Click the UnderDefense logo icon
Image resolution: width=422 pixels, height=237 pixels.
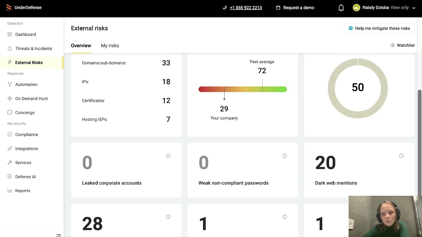pos(9,8)
